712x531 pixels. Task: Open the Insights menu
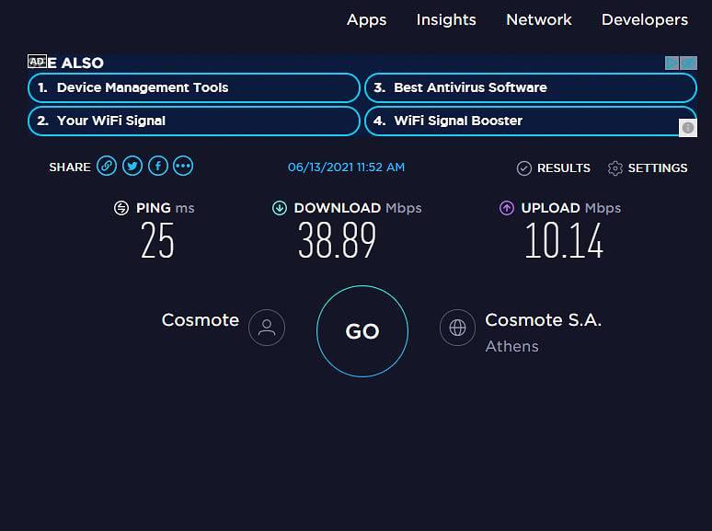coord(446,20)
